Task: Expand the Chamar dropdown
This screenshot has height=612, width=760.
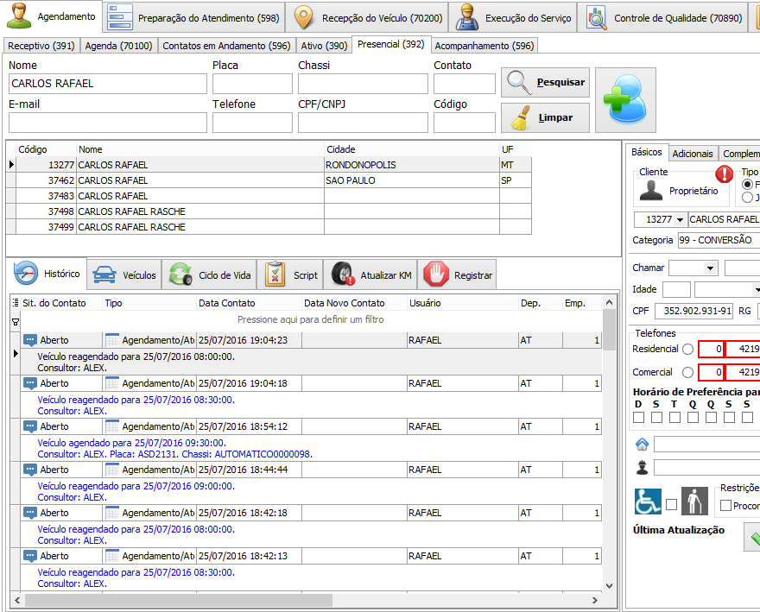Action: pos(710,268)
